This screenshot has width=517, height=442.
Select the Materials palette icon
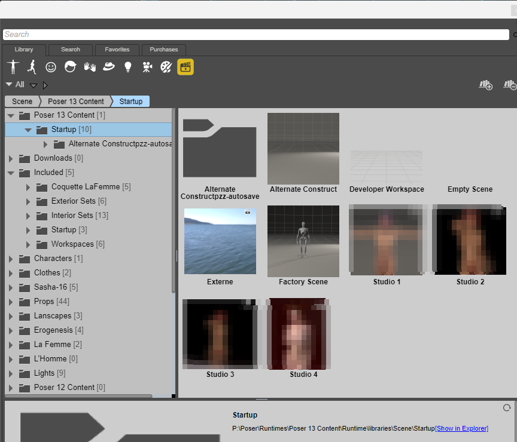click(x=166, y=67)
